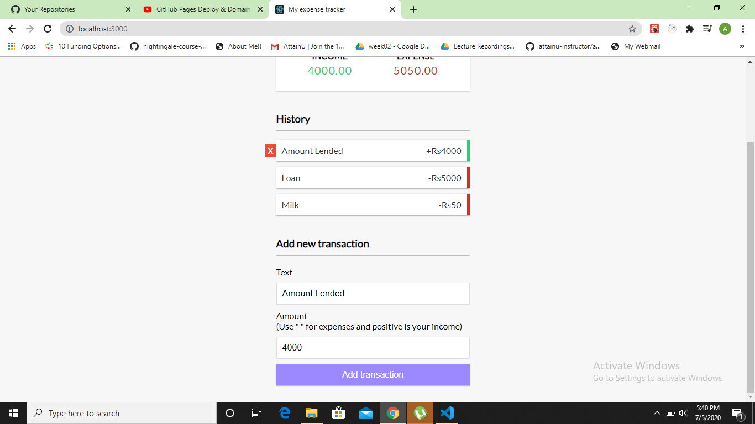Click the income value 4000.00
The image size is (755, 424).
tap(329, 71)
